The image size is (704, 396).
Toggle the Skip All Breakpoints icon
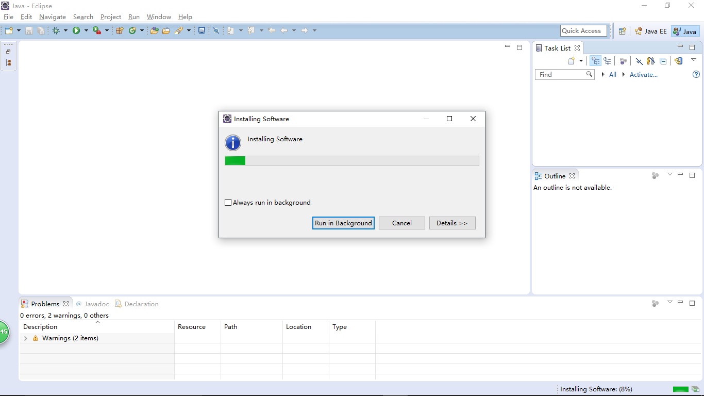216,30
